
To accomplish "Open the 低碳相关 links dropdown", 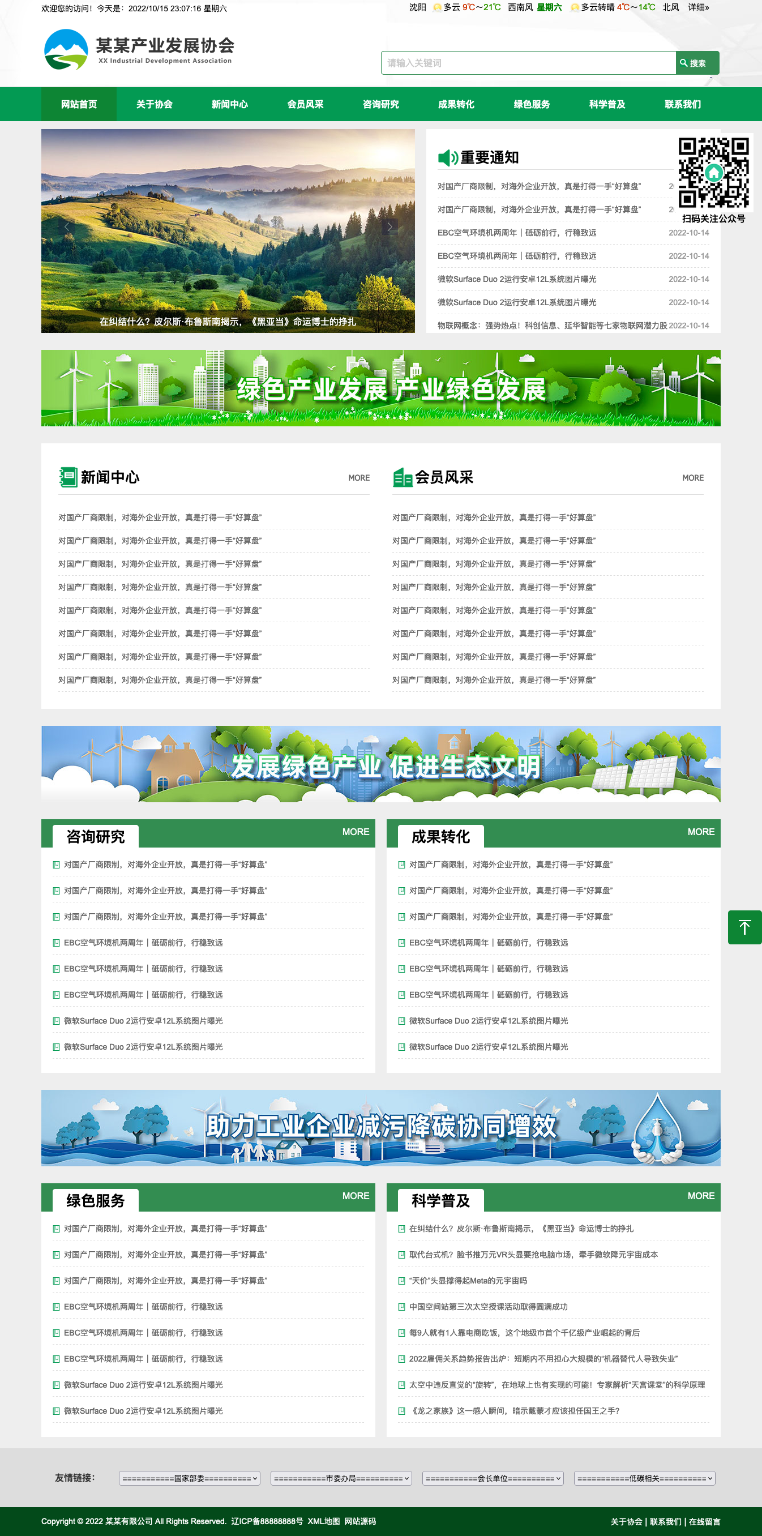I will (x=645, y=1478).
